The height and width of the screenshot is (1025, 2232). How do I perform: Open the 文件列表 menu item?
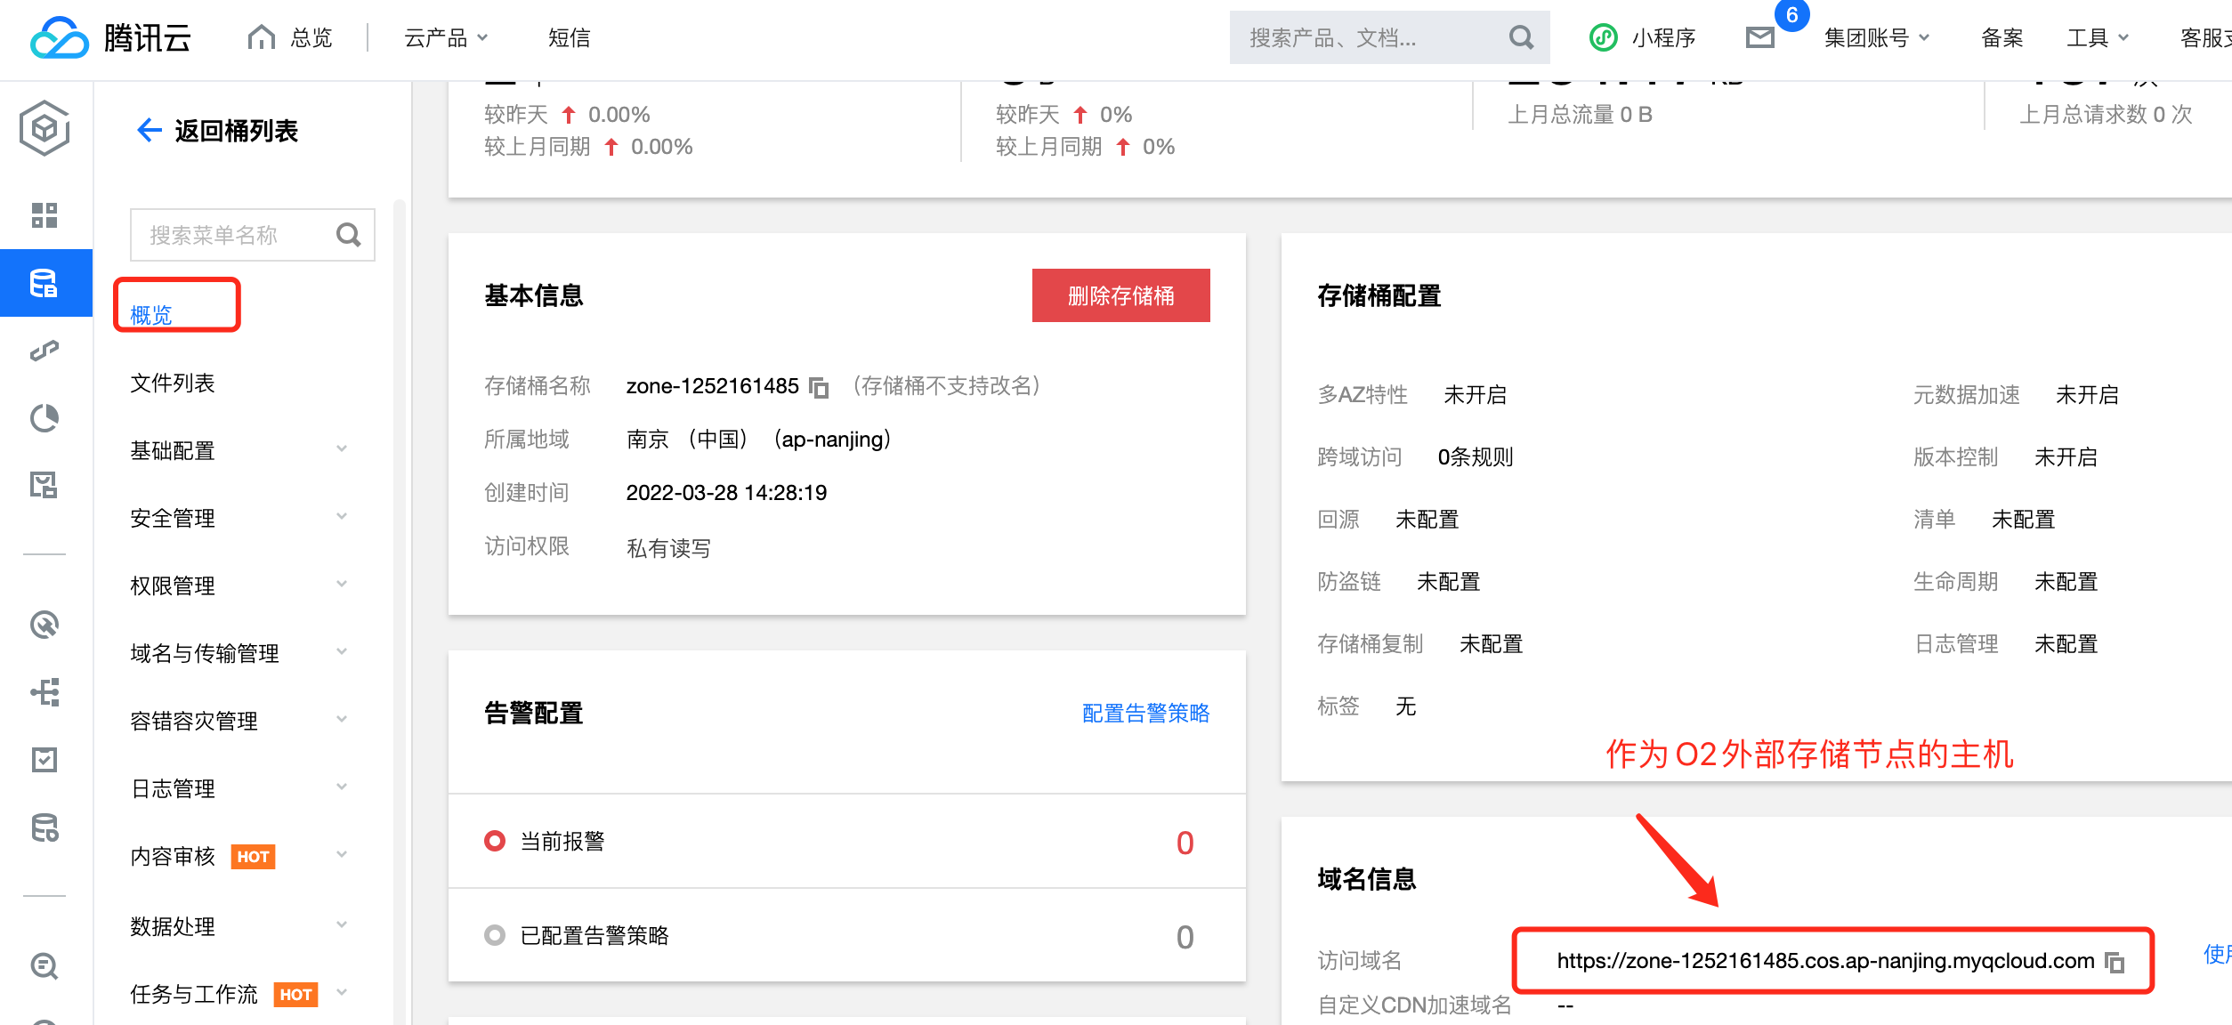[x=173, y=383]
